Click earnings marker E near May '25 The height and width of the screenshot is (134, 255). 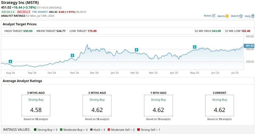[x=194, y=47]
